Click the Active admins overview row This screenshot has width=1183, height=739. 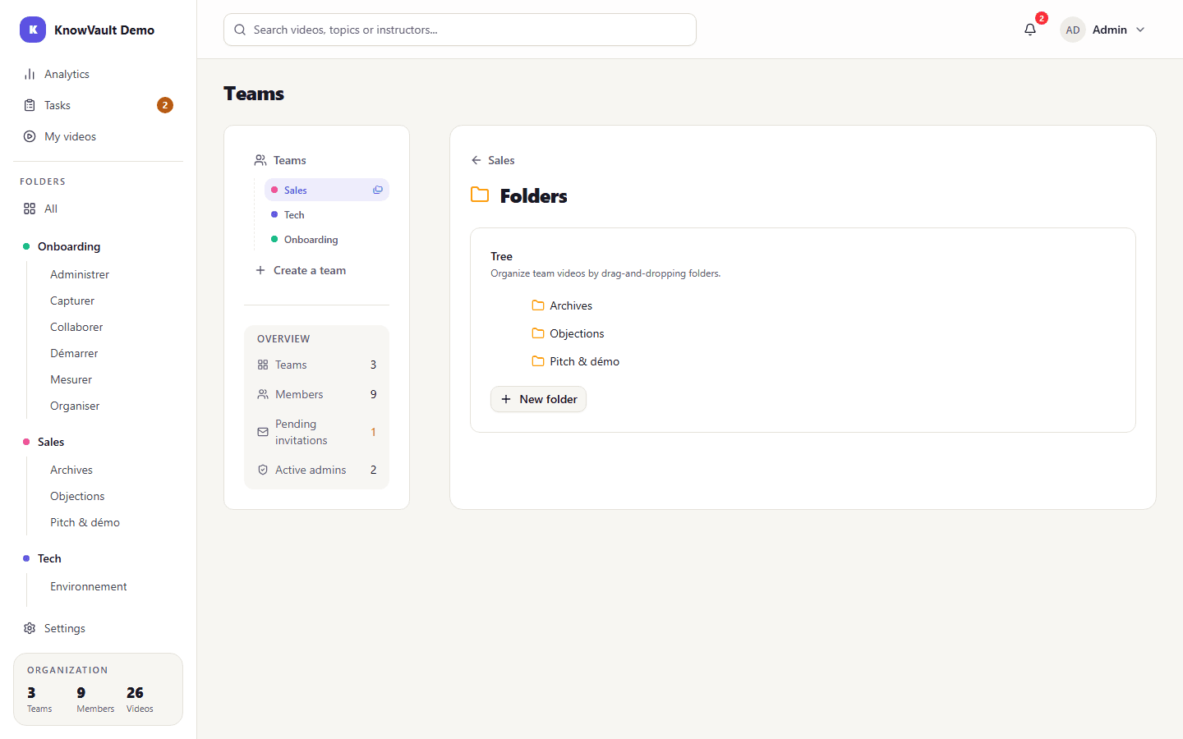[316, 470]
